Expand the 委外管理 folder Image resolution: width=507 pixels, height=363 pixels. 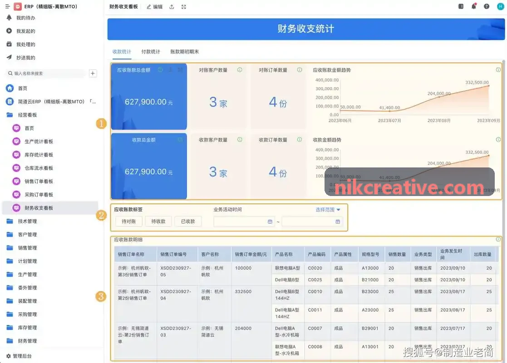[28, 287]
